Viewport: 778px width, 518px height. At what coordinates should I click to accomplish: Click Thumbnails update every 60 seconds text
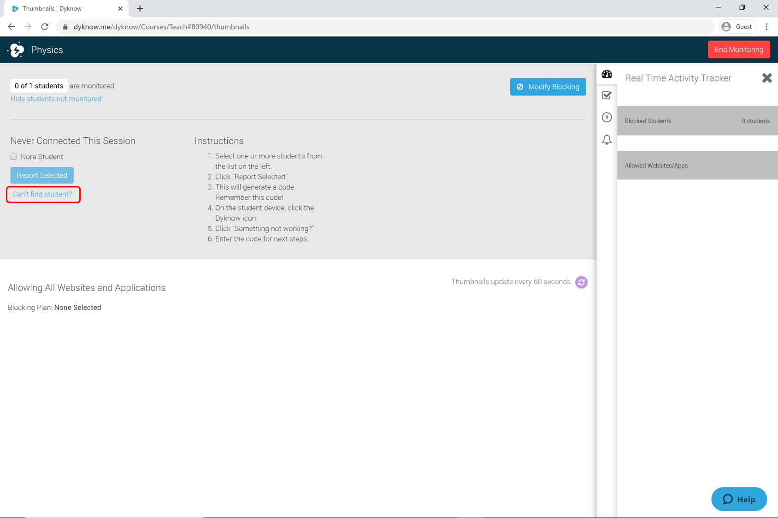[x=512, y=282]
